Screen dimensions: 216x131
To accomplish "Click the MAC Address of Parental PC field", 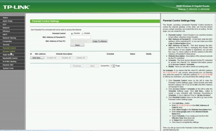I will tap(80, 37).
